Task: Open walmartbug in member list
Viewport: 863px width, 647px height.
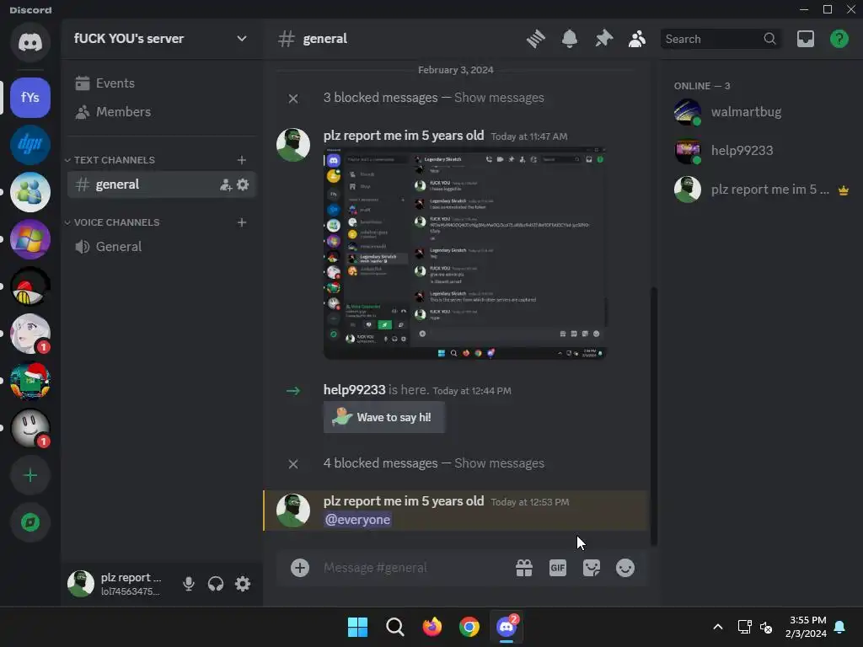Action: coord(761,112)
